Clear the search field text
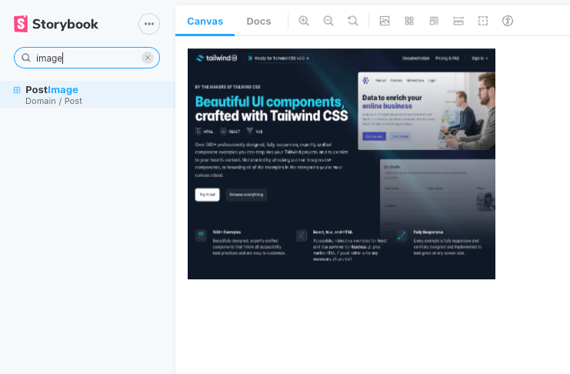 click(x=148, y=58)
